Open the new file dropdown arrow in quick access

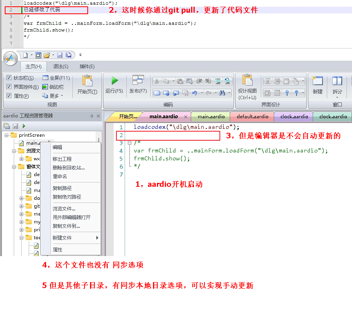point(31,55)
